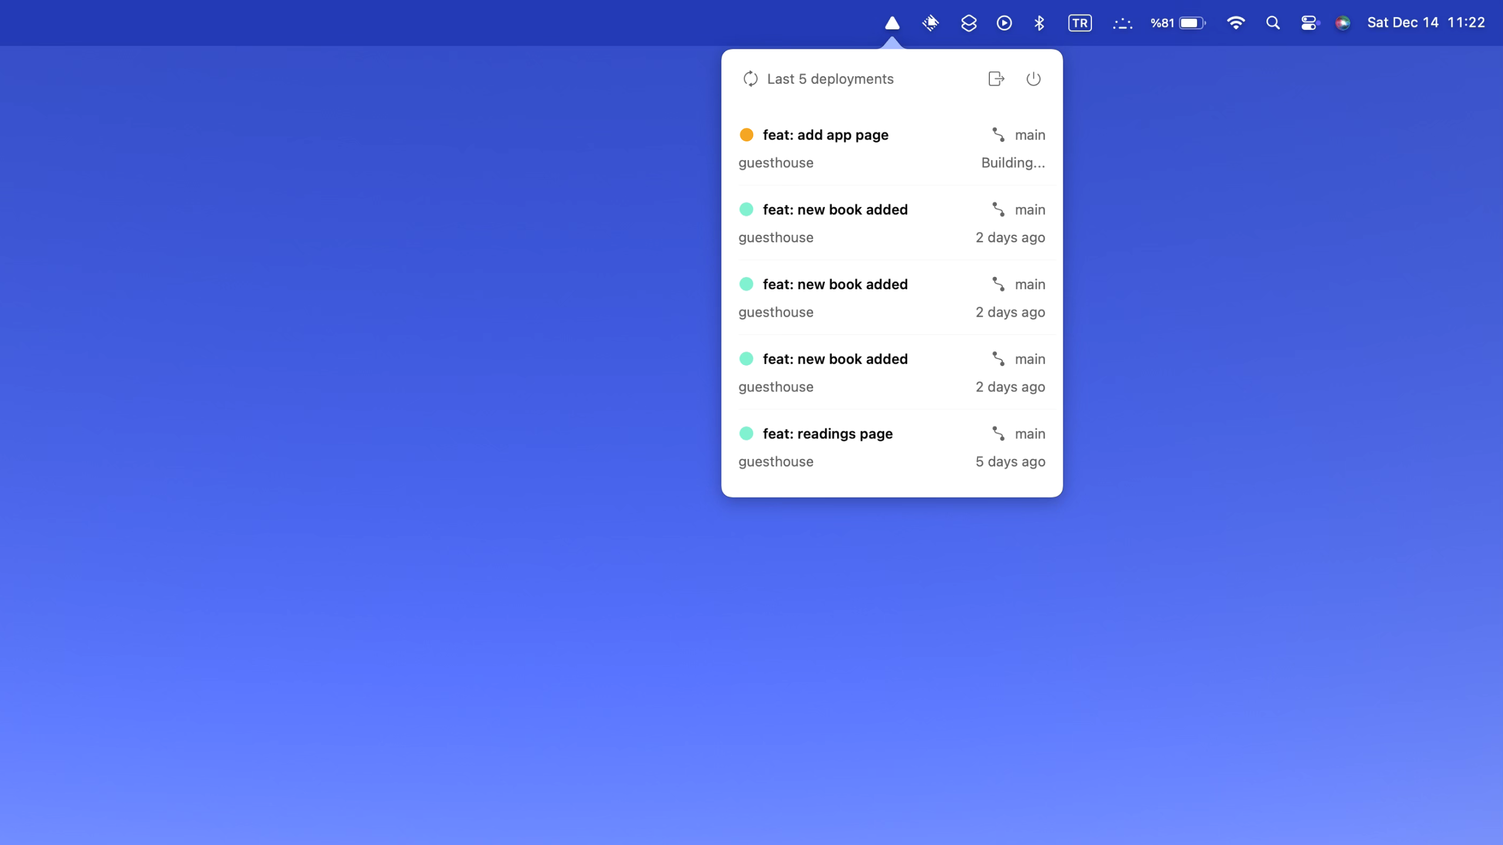Click main branch label for readings page
The width and height of the screenshot is (1503, 845).
(x=1030, y=434)
